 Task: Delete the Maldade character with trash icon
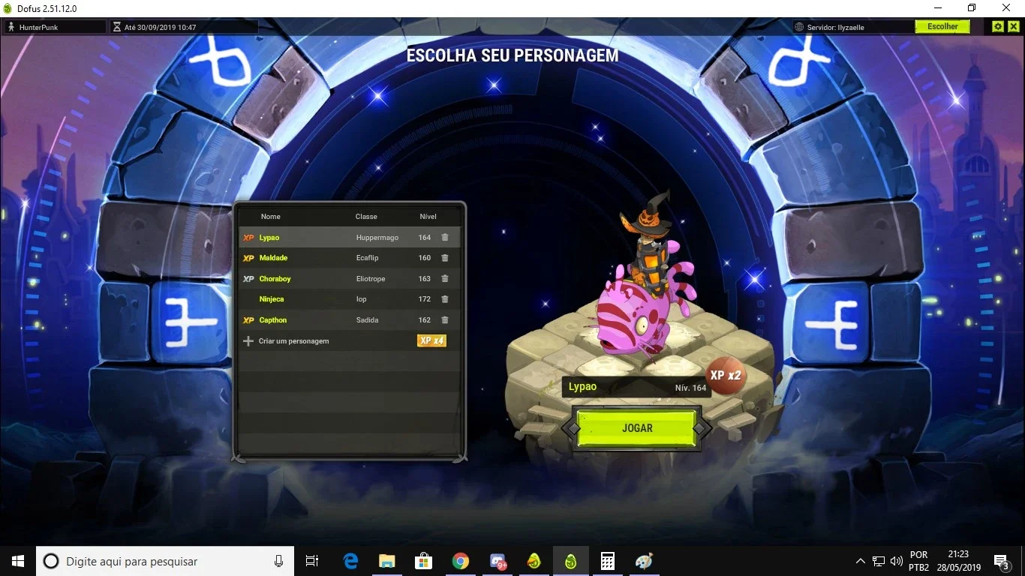pyautogui.click(x=445, y=258)
